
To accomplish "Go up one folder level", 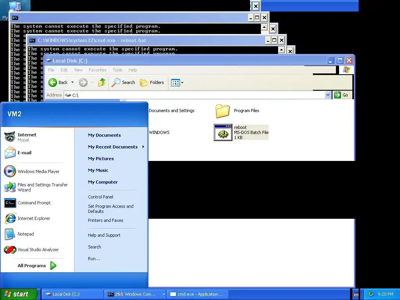I will [102, 82].
